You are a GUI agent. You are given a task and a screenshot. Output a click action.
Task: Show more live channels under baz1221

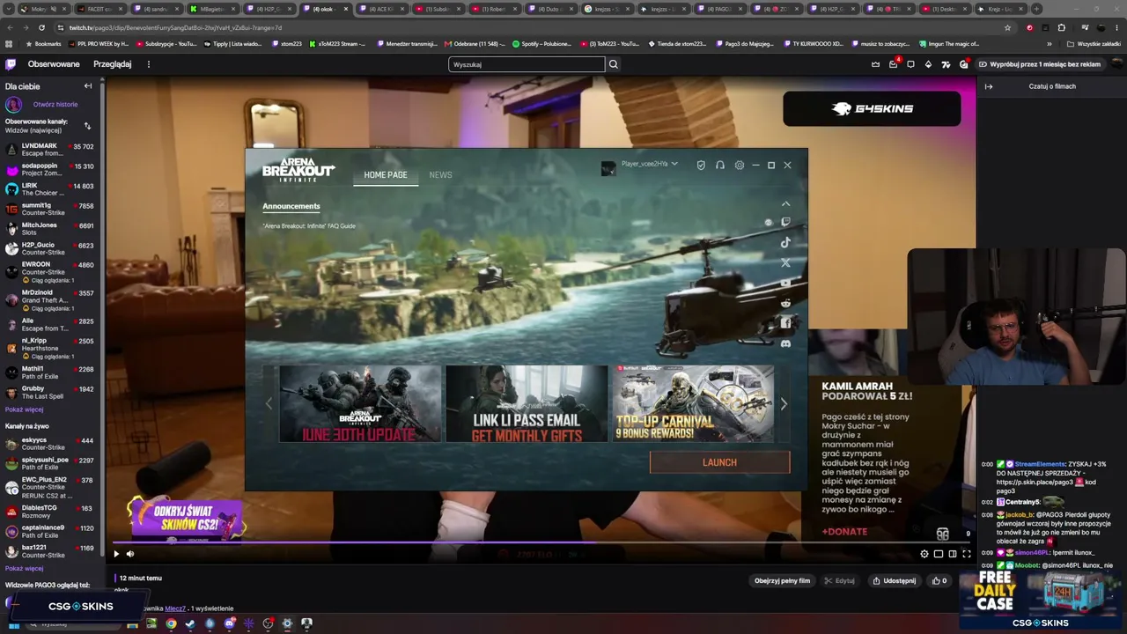click(x=24, y=569)
